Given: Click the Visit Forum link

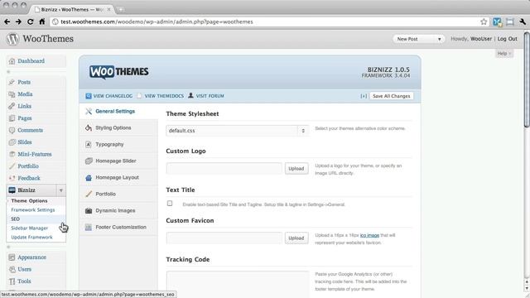Looking at the screenshot, I should (x=206, y=96).
